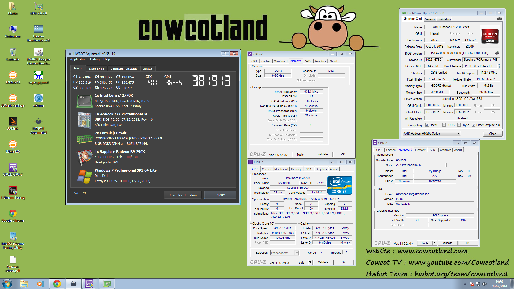Click Validate in CPU-Z Memory window

[323, 154]
